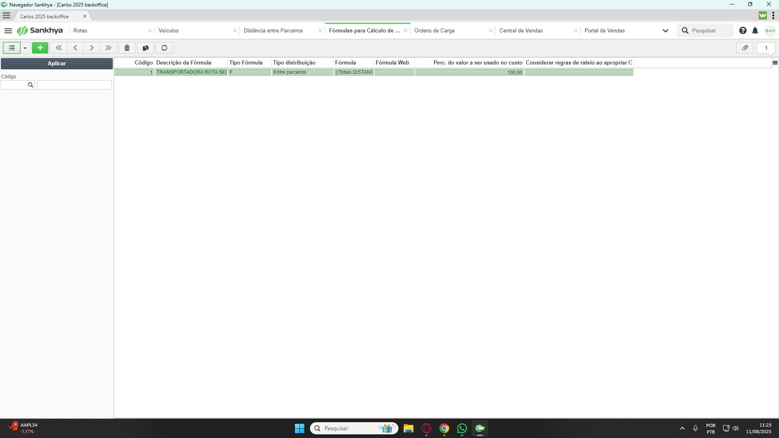The width and height of the screenshot is (779, 438).
Task: Select the Carlos 2025 backoffice browser tab
Action: [45, 17]
